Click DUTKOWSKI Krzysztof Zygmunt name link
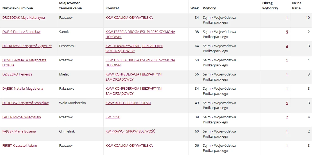Viewport: 312px width, 155px height. (27, 46)
